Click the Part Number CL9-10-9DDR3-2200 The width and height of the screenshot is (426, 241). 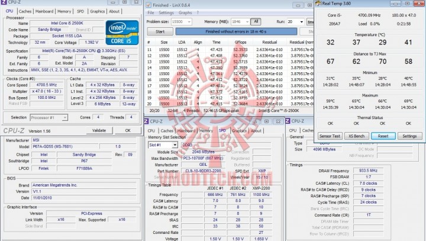pyautogui.click(x=203, y=171)
